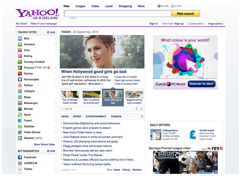Image resolution: width=241 pixels, height=176 pixels.
Task: Click the Horoscopes icon
Action: (20, 79)
